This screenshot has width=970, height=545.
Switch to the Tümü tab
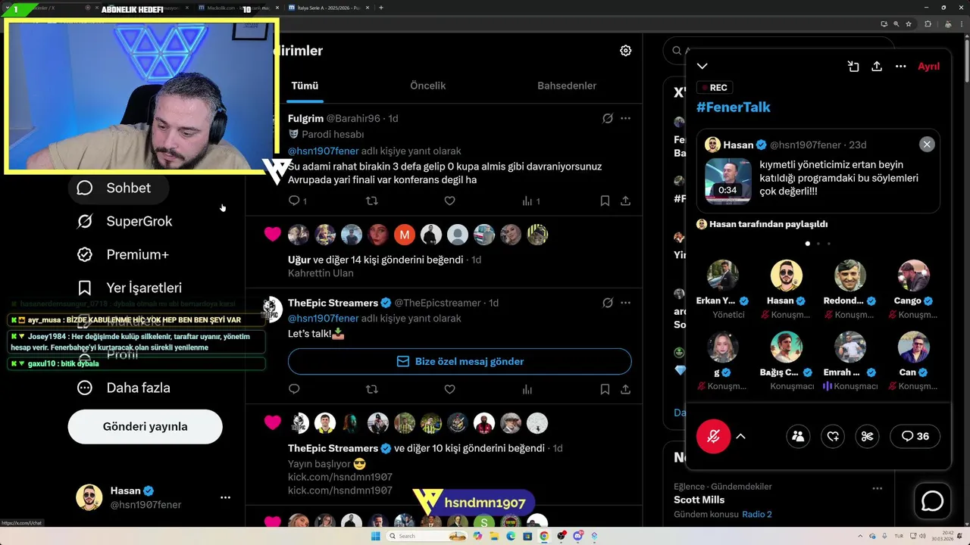point(305,86)
